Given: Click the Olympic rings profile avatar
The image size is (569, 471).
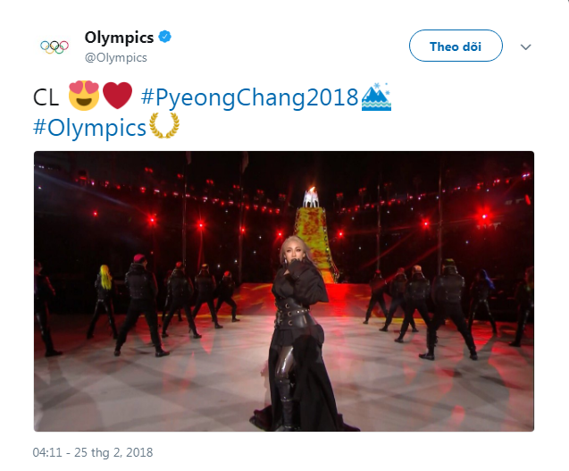Looking at the screenshot, I should coord(54,46).
